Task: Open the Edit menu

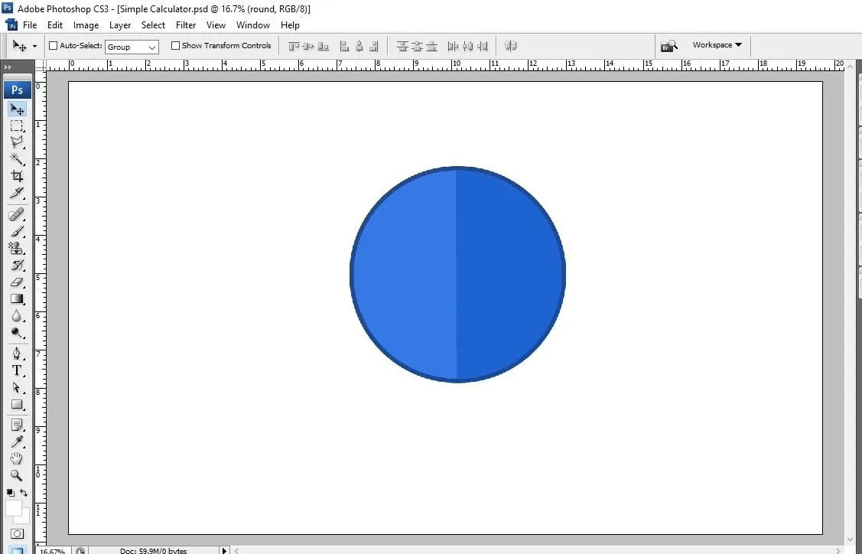Action: click(x=55, y=25)
